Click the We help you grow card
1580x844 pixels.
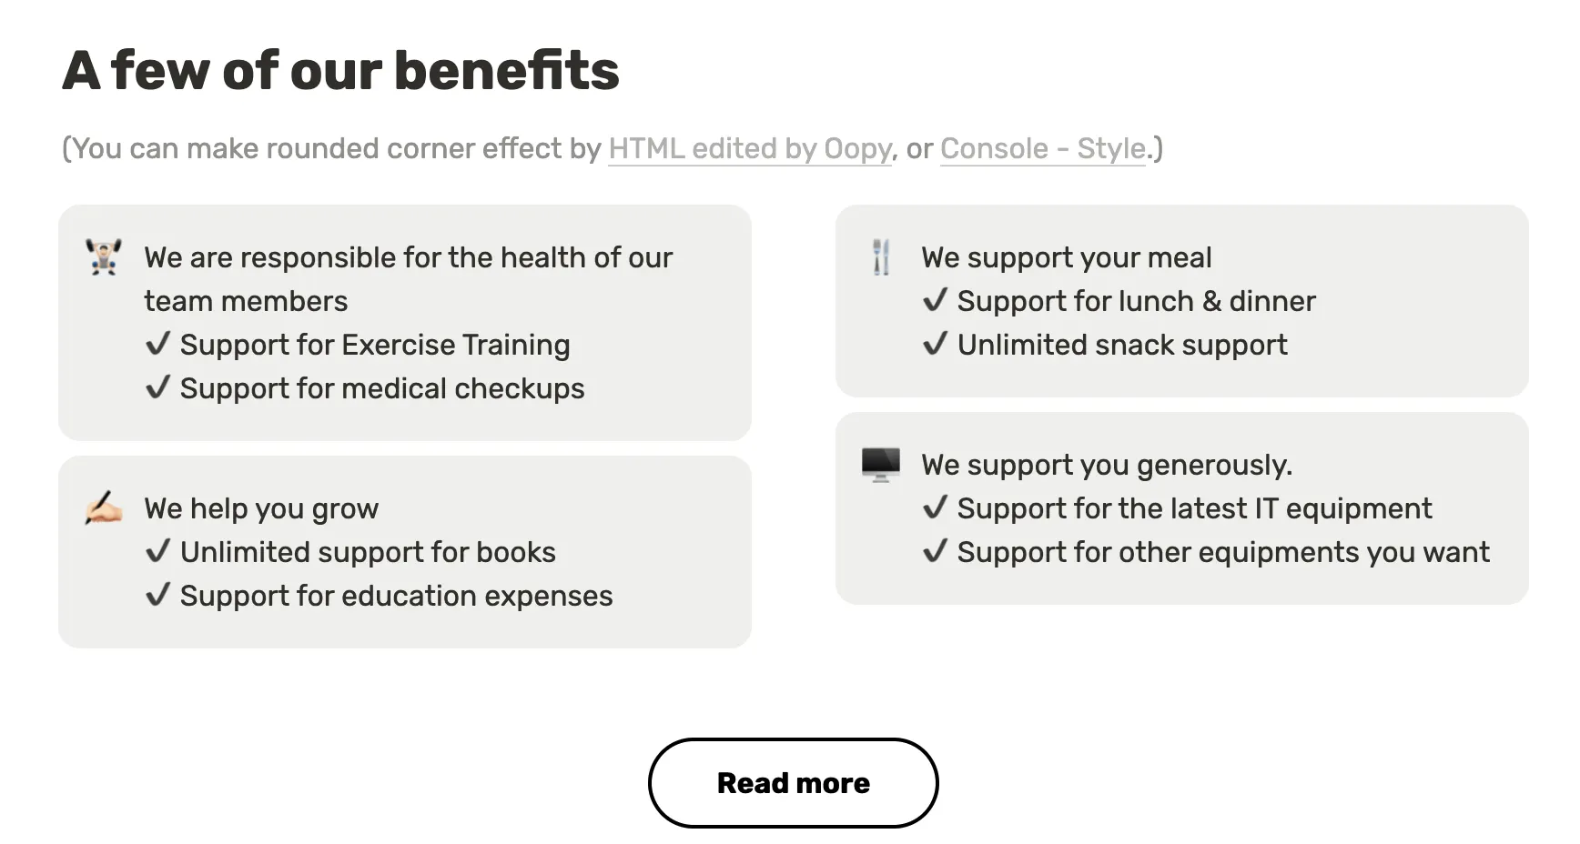coord(404,551)
